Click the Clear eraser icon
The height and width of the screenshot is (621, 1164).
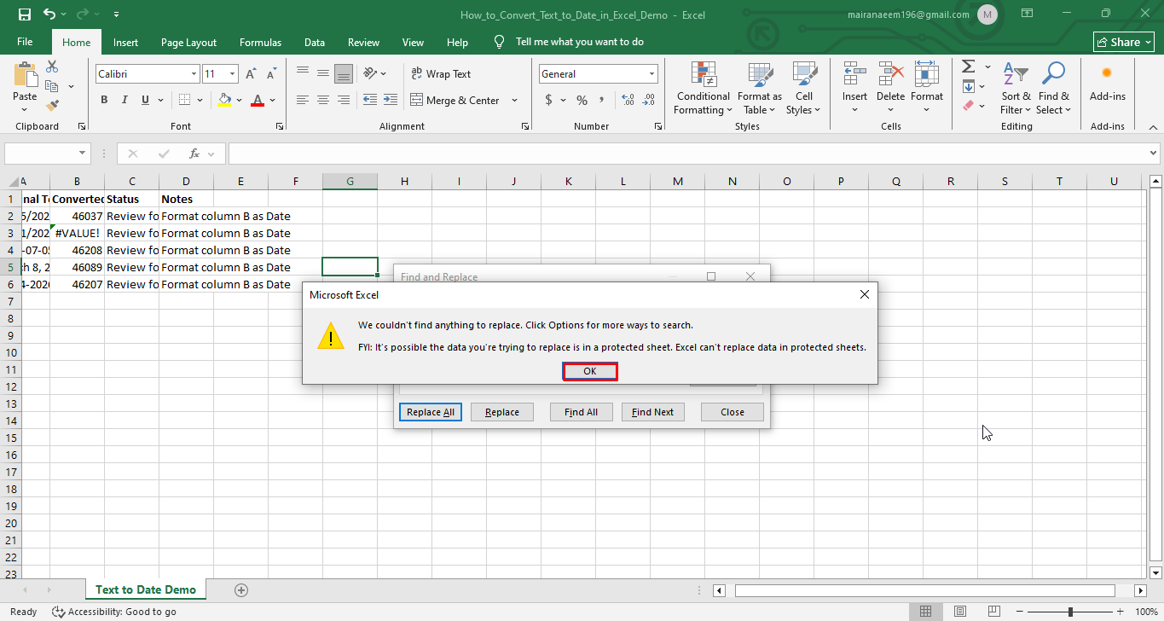(968, 106)
